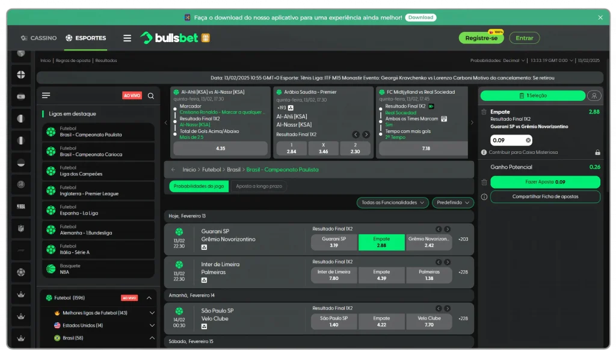
Task: Open the Resultados link
Action: click(106, 61)
